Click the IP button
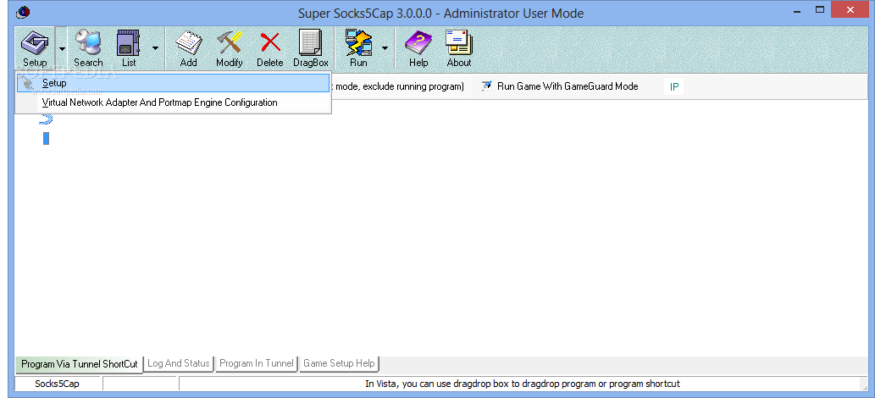875x398 pixels. pyautogui.click(x=674, y=87)
